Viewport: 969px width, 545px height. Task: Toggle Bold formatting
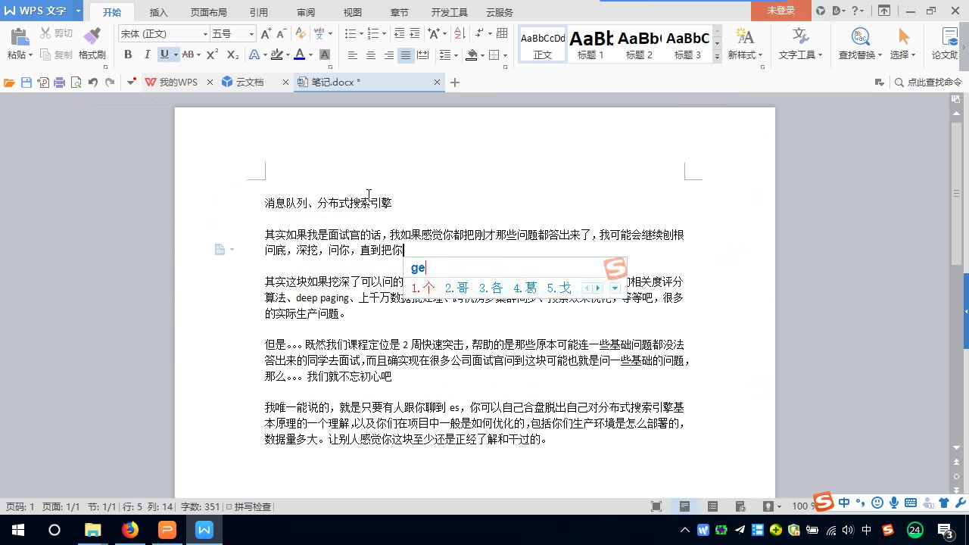(128, 54)
